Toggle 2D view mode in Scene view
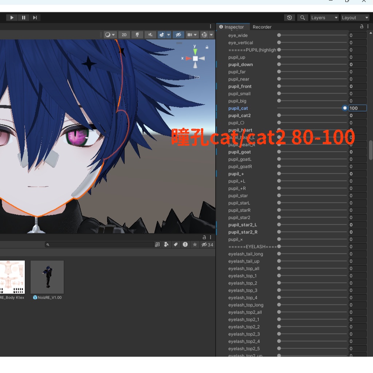373x373 pixels. click(124, 35)
